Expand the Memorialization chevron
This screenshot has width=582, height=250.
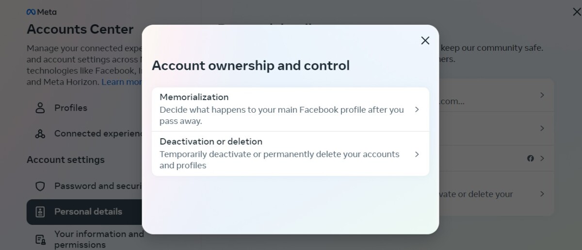417,110
